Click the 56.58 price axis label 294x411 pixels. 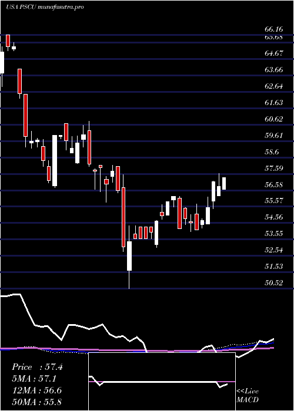point(273,185)
